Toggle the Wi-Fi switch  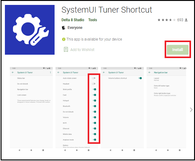tap(94, 123)
